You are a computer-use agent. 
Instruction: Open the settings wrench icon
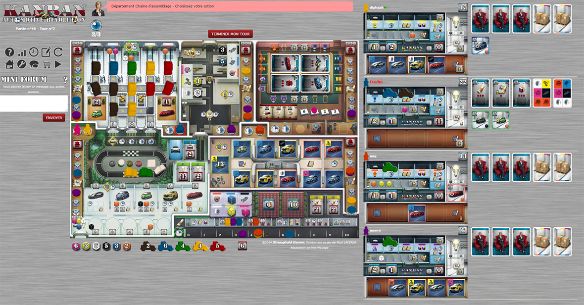(x=22, y=64)
